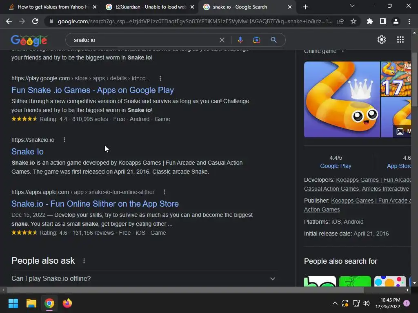
Task: Clear the search box with X
Action: tap(222, 40)
